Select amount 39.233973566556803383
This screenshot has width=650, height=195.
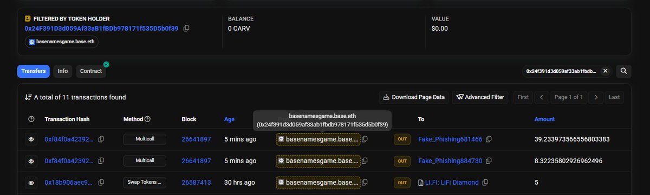(572, 139)
